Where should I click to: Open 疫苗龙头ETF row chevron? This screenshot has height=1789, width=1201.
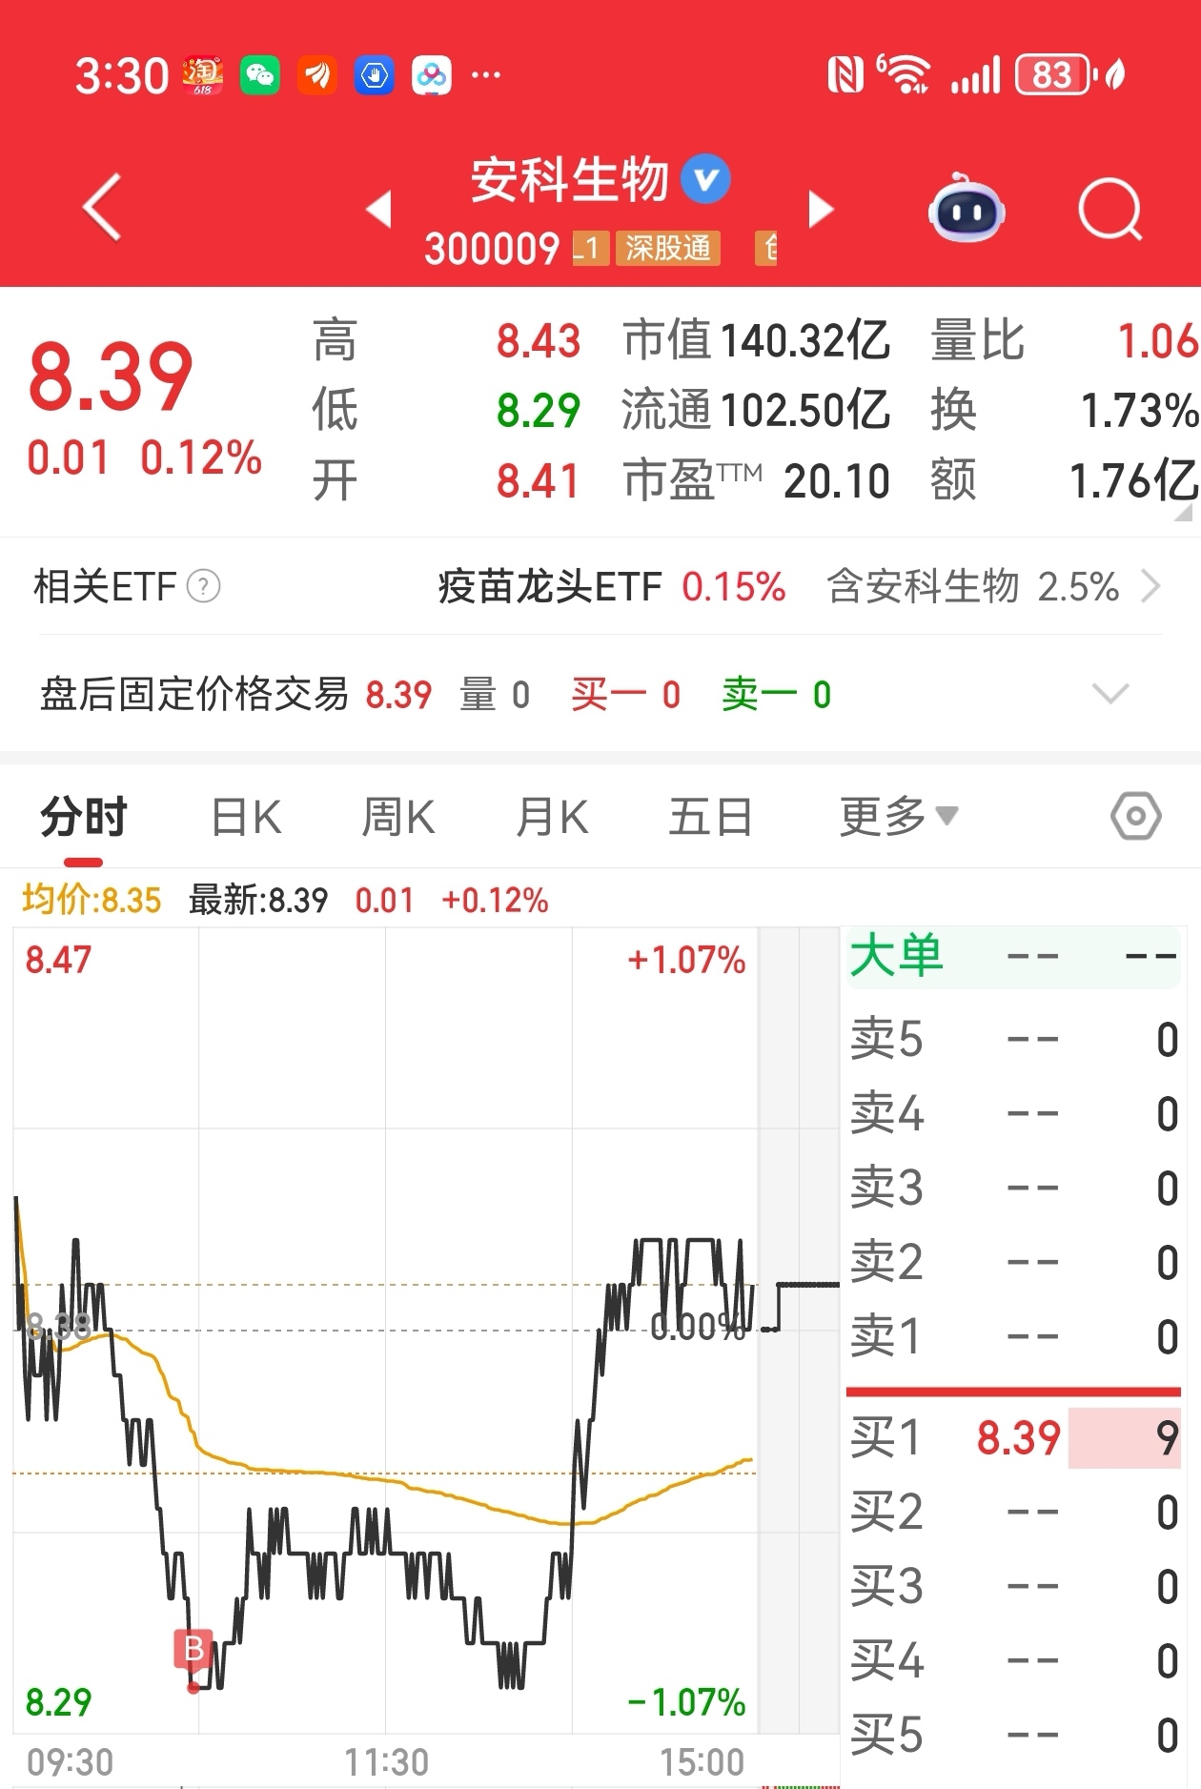(1150, 586)
